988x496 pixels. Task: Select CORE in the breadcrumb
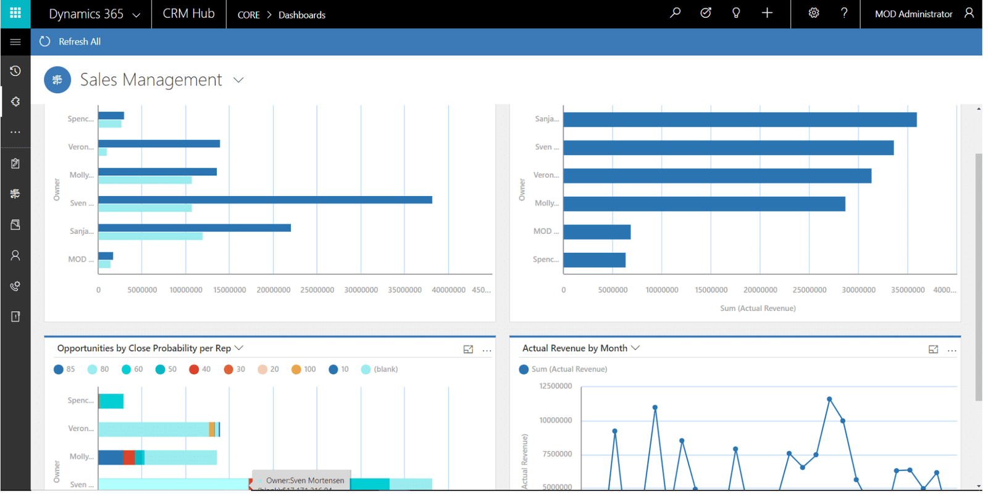pyautogui.click(x=248, y=15)
